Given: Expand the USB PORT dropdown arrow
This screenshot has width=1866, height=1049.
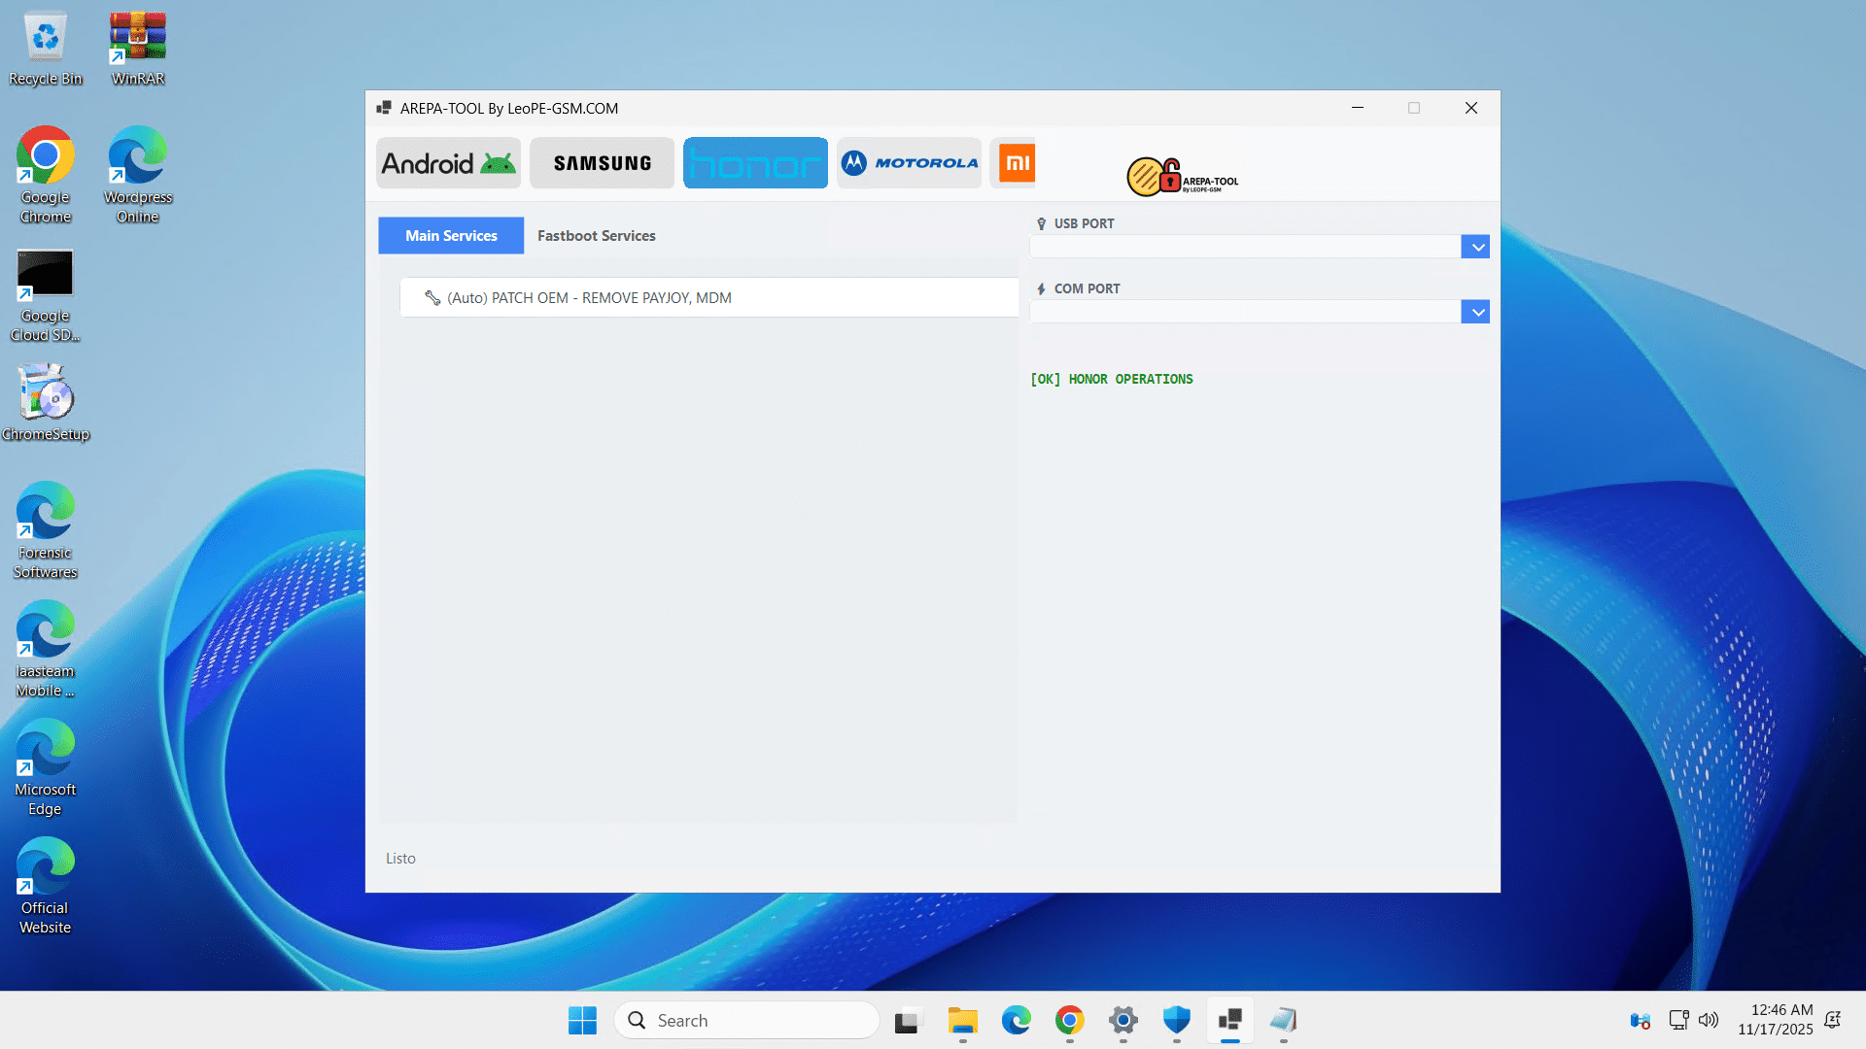Looking at the screenshot, I should pyautogui.click(x=1475, y=247).
